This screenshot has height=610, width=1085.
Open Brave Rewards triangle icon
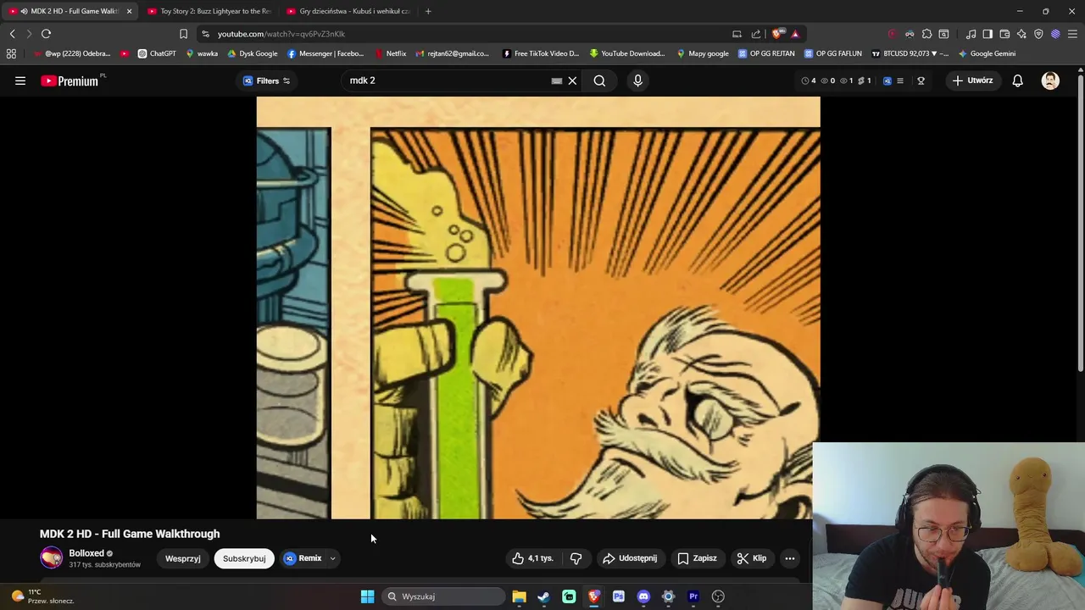click(x=795, y=34)
